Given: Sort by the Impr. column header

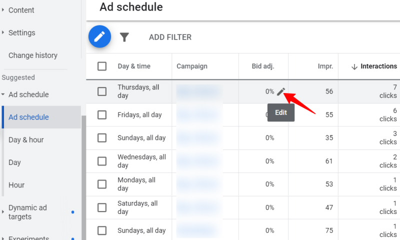Looking at the screenshot, I should click(325, 66).
